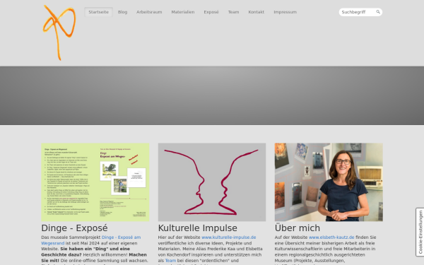Open the Materialien menu item
424x265 pixels.
(183, 12)
